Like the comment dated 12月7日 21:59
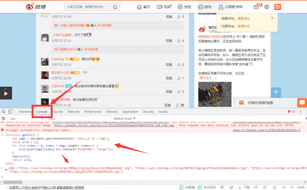Viewport: 307px width, 190px height. pos(180,17)
